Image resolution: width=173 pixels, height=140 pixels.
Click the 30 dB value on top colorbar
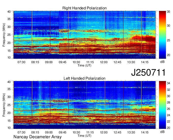(168, 26)
